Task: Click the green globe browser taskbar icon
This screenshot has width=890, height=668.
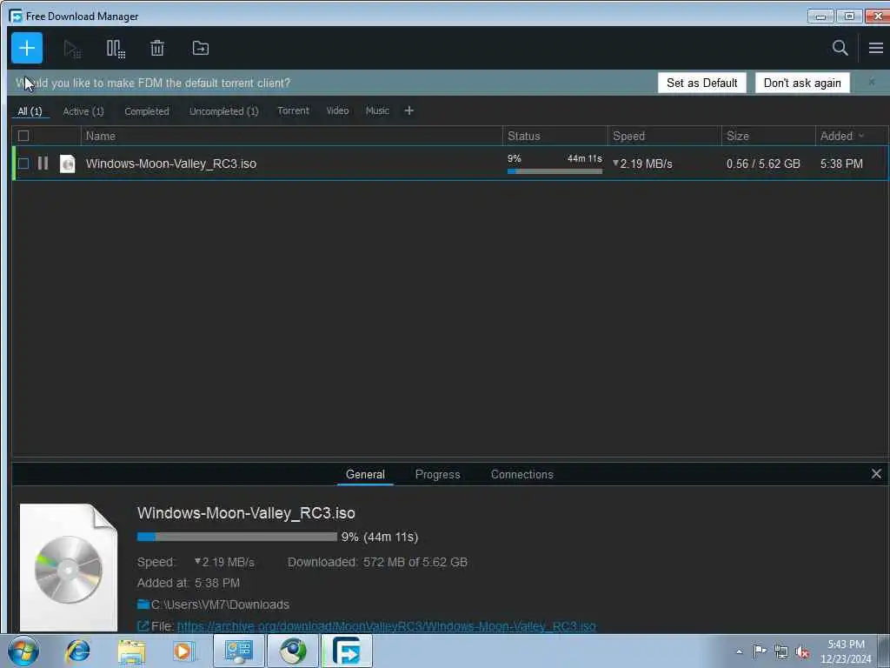Action: coord(293,651)
